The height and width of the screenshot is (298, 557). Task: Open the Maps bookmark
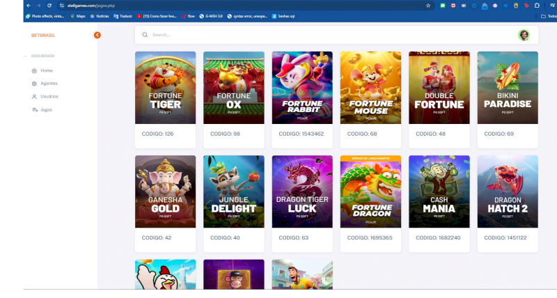click(x=78, y=16)
